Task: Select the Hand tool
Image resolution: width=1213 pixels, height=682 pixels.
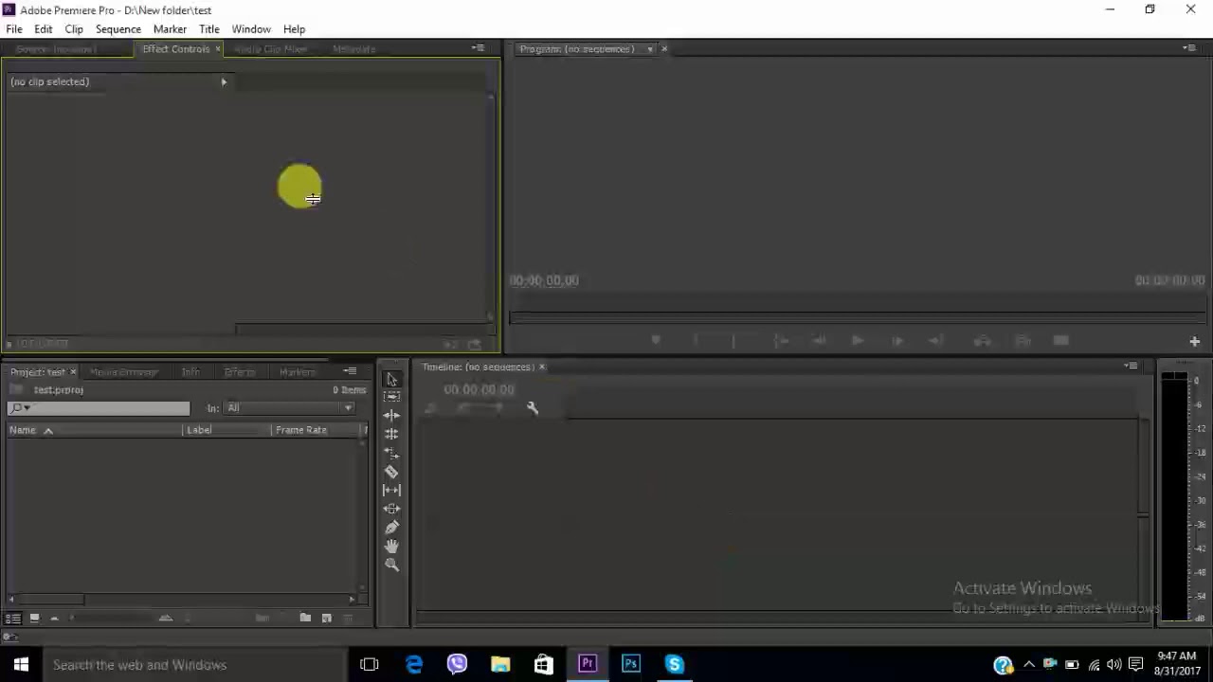Action: (391, 547)
